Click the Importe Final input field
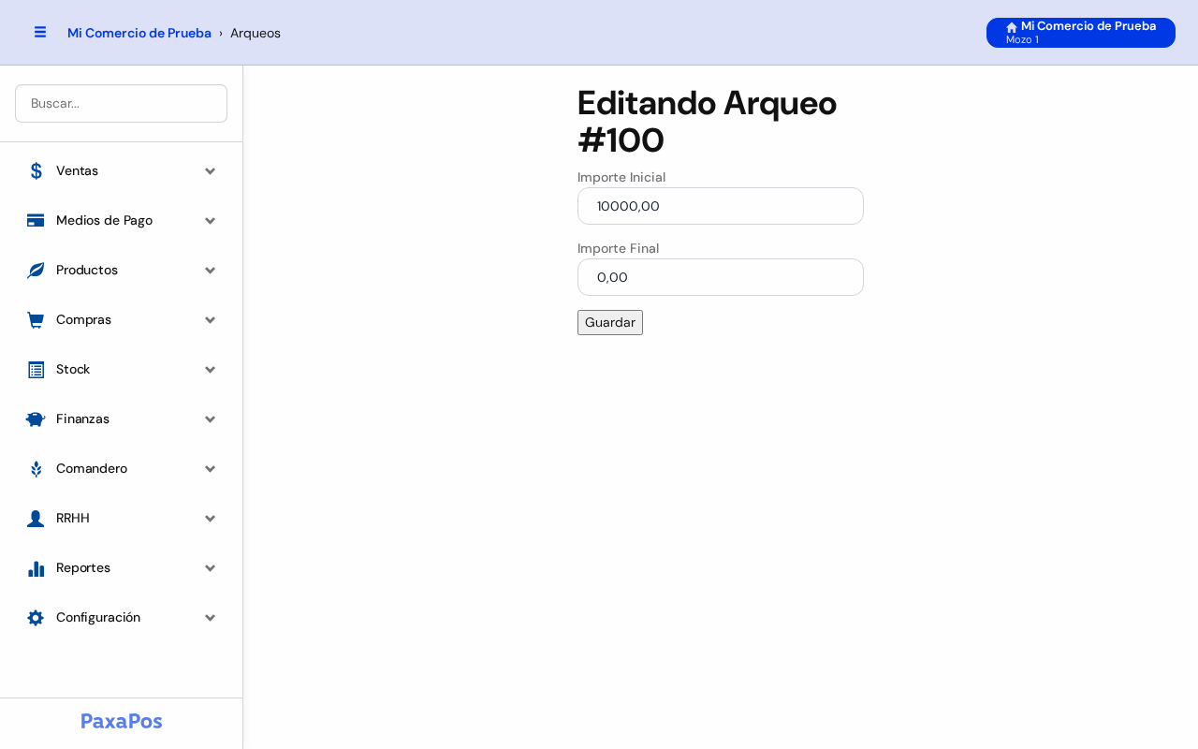The width and height of the screenshot is (1198, 749). pyautogui.click(x=721, y=277)
